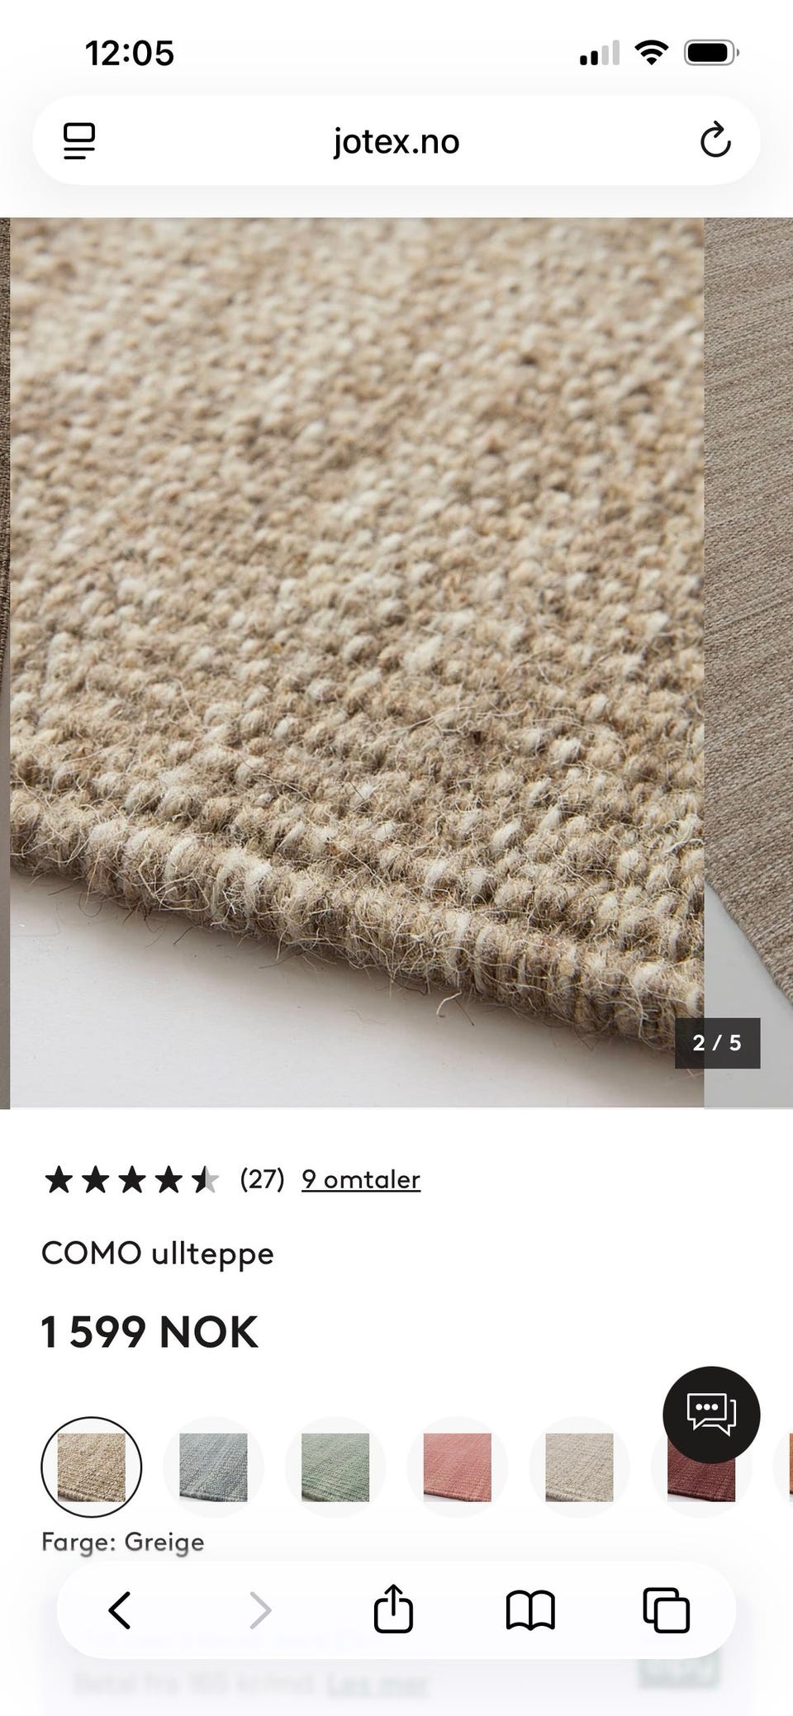Tap the Safari page menu icon
Screen dimensions: 793x1716
pyautogui.click(x=79, y=141)
